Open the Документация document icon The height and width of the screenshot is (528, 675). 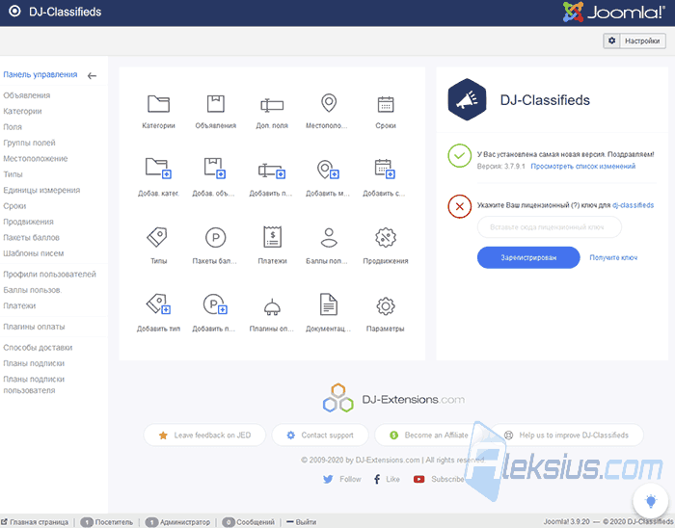[x=329, y=304]
